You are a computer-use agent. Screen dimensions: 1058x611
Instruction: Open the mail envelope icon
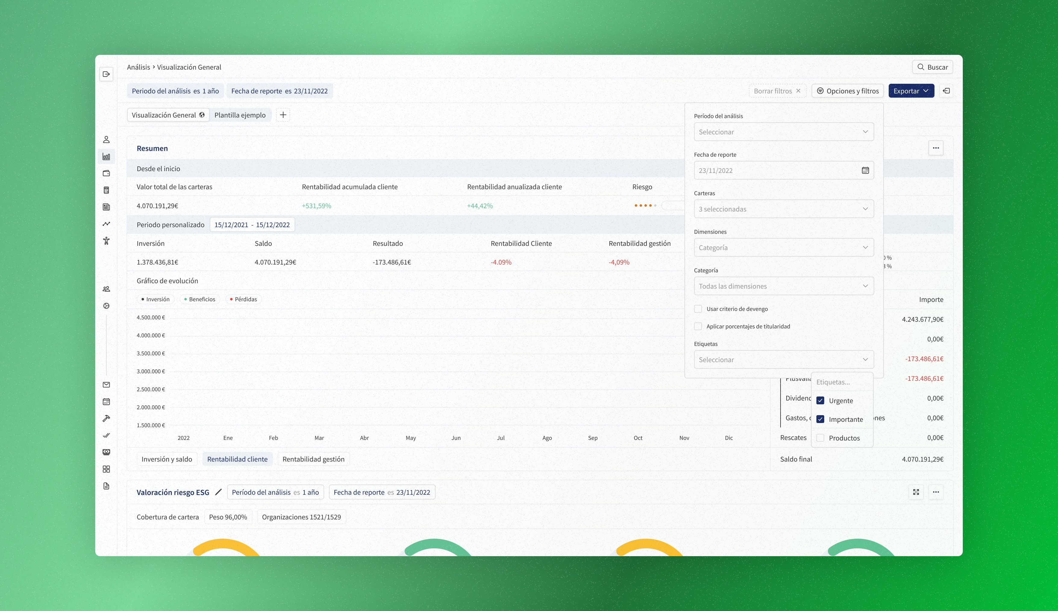(106, 385)
